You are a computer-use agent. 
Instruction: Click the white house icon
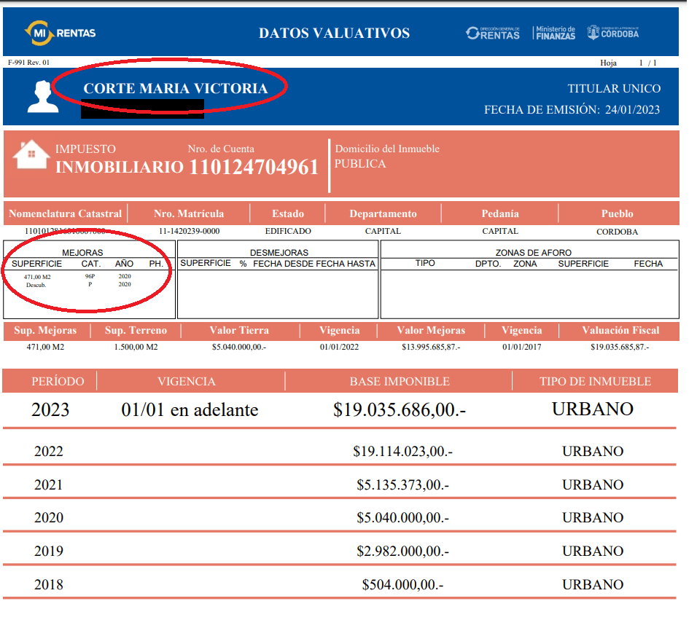click(x=31, y=154)
